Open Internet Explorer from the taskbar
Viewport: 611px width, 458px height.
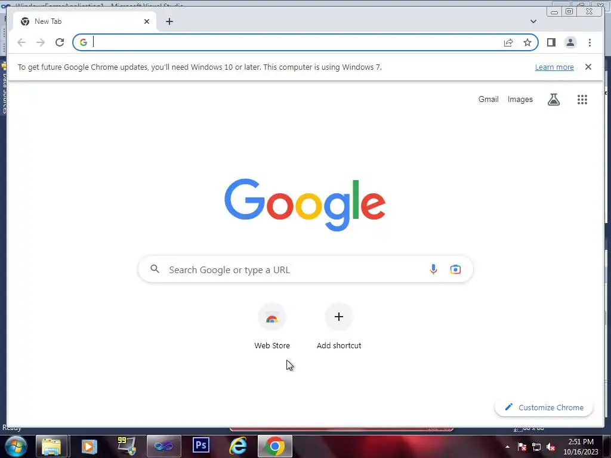(238, 446)
